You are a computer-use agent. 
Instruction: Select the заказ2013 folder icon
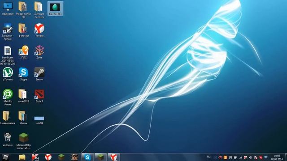click(23, 96)
